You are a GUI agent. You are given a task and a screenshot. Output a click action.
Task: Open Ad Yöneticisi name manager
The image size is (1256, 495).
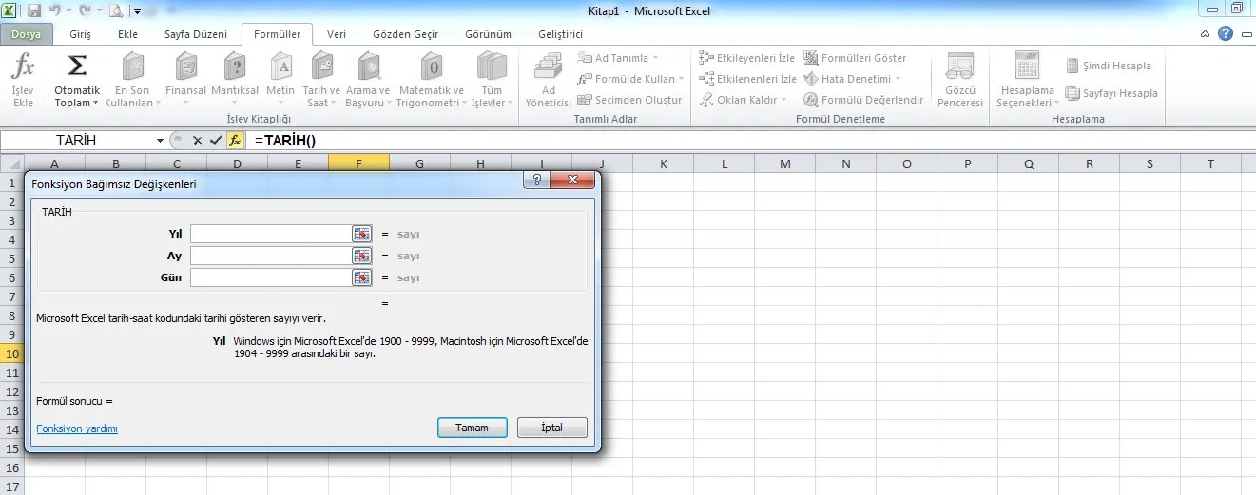(548, 80)
